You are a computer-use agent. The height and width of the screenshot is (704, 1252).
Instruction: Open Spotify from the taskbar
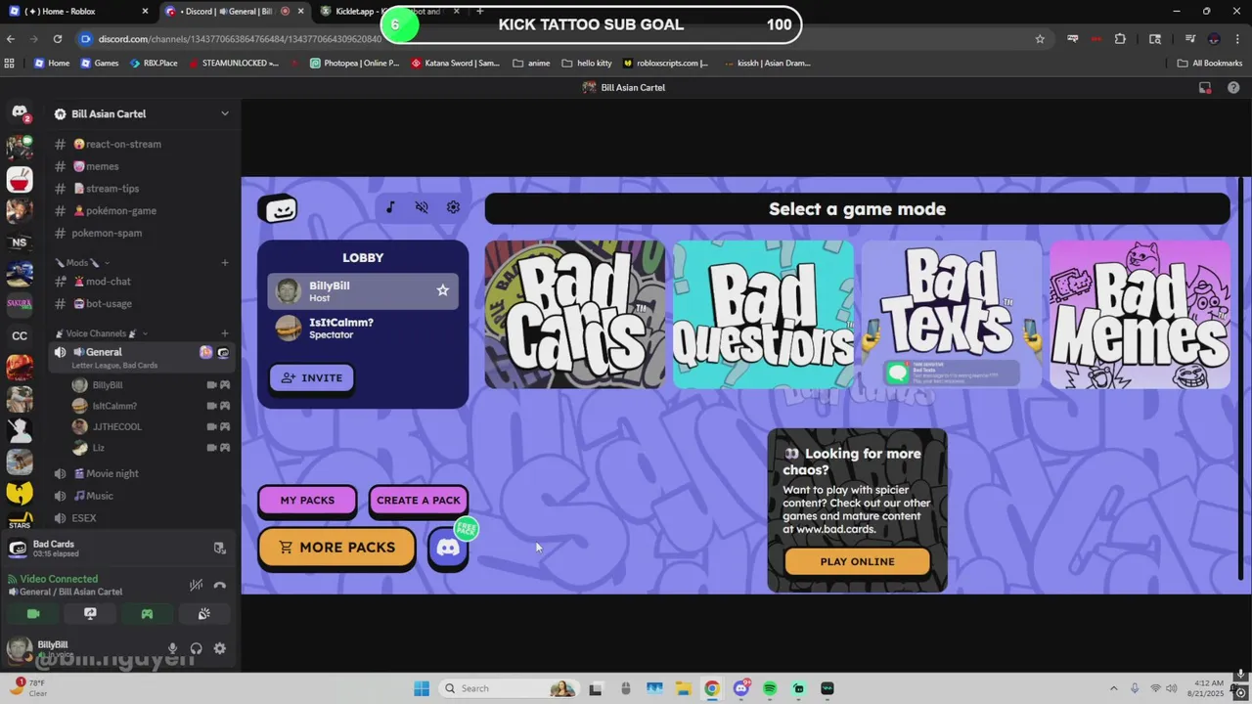[x=770, y=688]
